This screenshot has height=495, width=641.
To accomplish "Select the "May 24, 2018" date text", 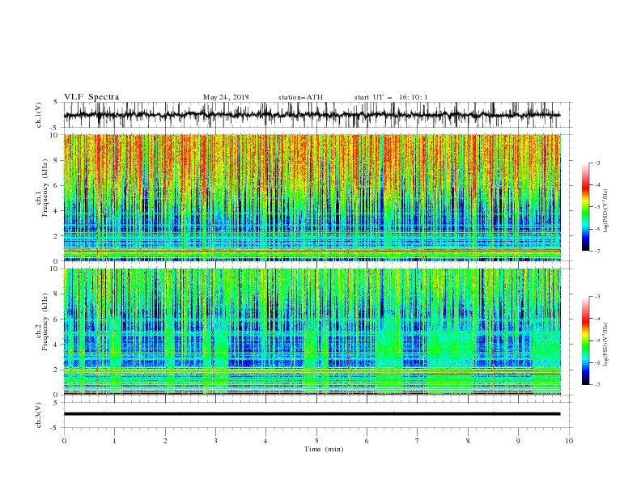I will click(x=226, y=97).
